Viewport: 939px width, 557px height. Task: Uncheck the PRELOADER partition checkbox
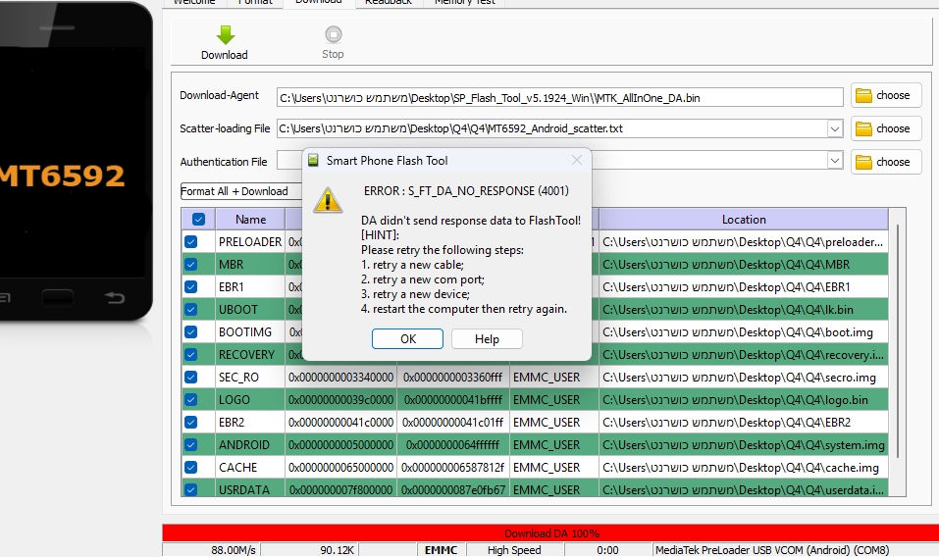coord(191,242)
